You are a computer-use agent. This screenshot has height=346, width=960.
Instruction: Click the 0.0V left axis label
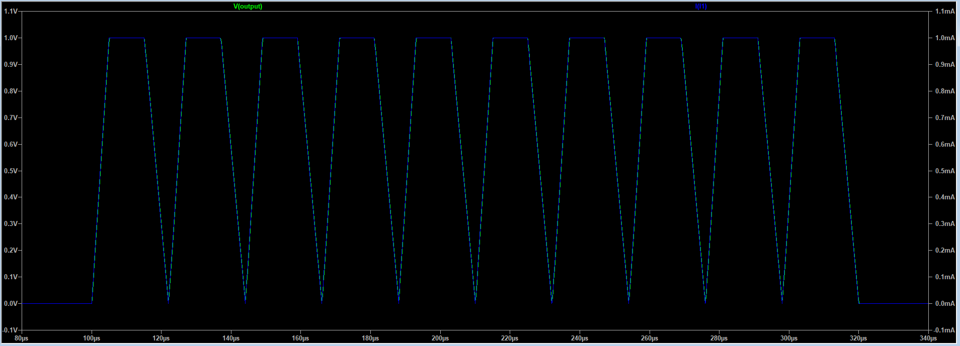11,303
